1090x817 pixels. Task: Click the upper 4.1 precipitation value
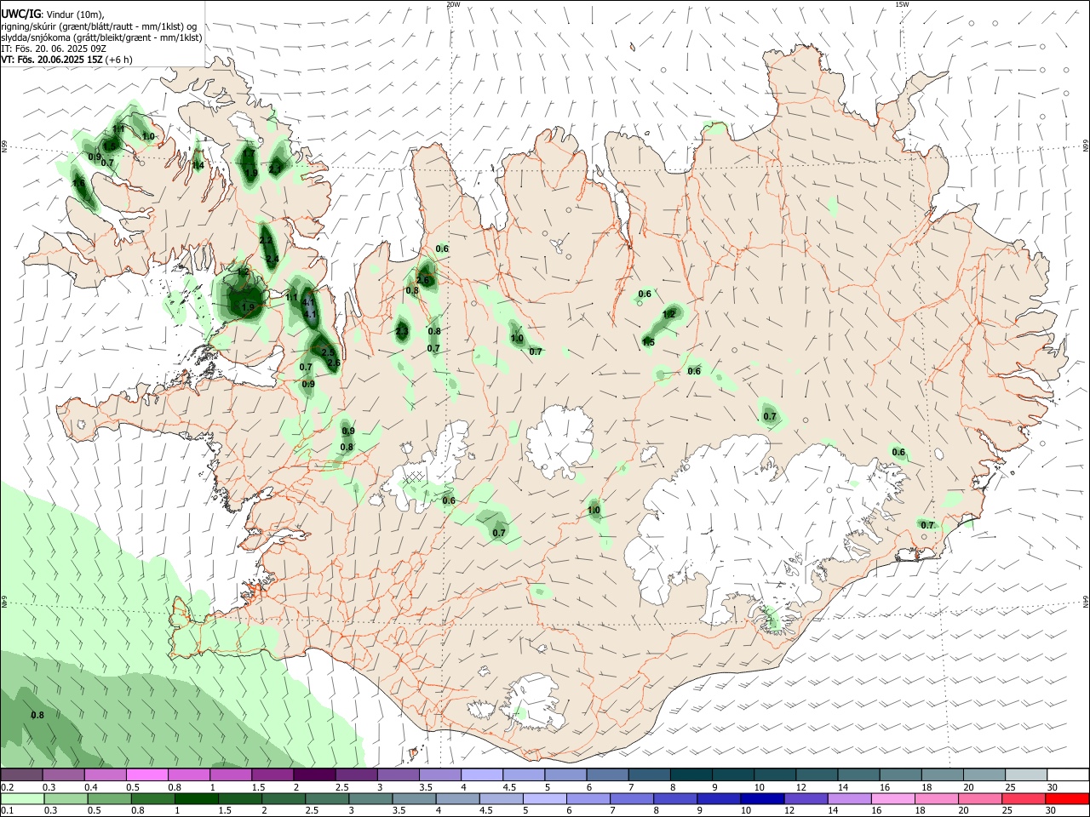[309, 302]
